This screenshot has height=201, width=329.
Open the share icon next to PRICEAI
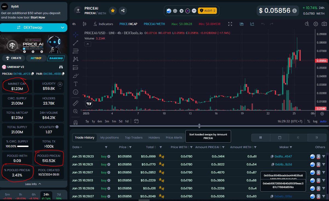[x=123, y=11]
